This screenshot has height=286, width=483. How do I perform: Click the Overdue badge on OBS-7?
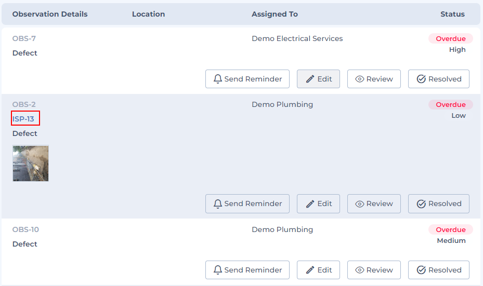pos(450,38)
